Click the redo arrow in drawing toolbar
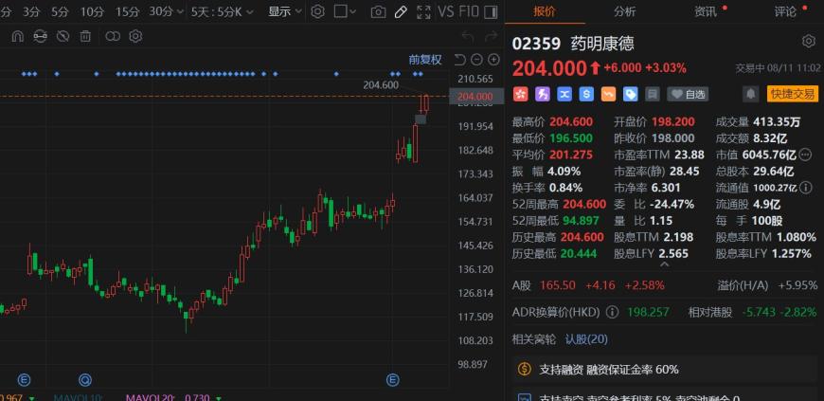Viewport: 824px width, 401px height. 491,36
